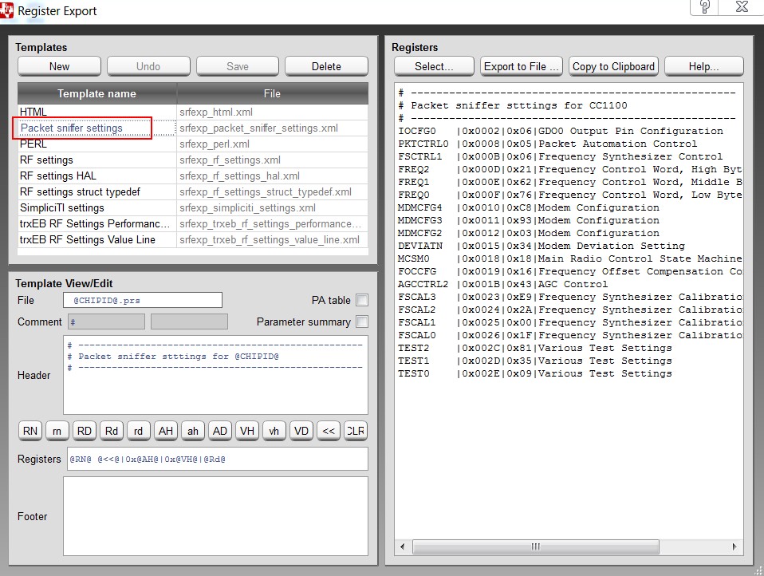This screenshot has height=576, width=764.
Task: Click the Registers format input field
Action: pos(217,459)
